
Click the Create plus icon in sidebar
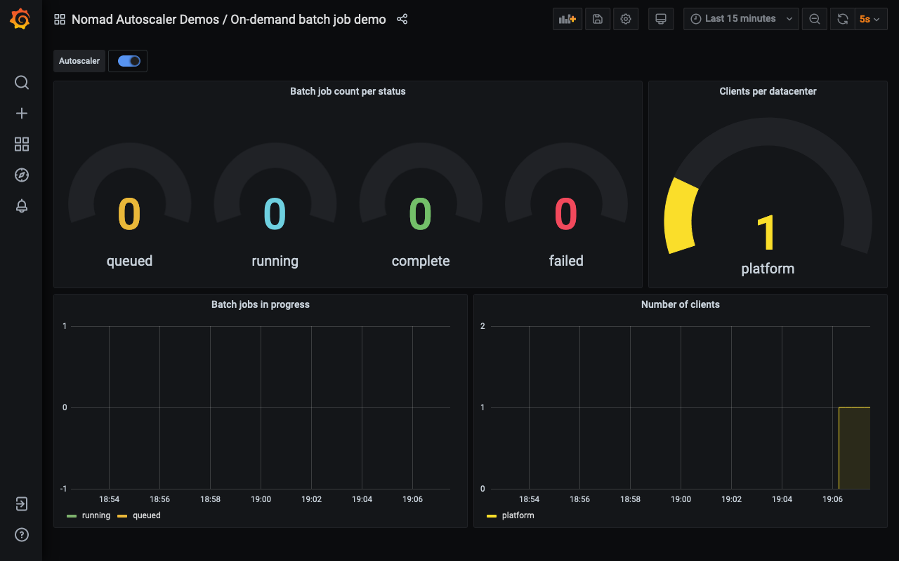coord(22,114)
